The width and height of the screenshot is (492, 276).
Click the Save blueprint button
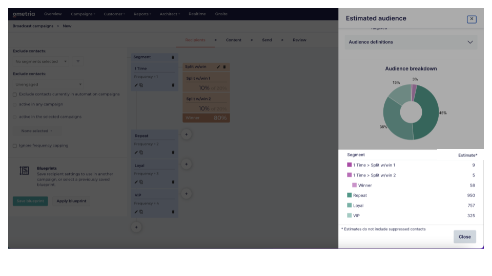click(x=30, y=201)
